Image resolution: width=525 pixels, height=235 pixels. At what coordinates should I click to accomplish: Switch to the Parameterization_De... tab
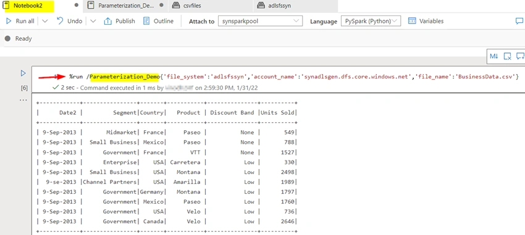coord(125,6)
